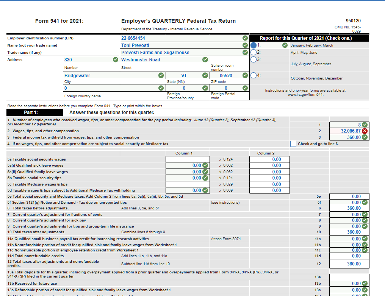Click green check icon beside Toni Prevosti
The image size is (385, 298).
pos(245,45)
